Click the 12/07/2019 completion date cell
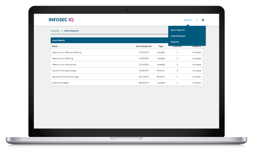This screenshot has width=253, height=150. click(144, 52)
